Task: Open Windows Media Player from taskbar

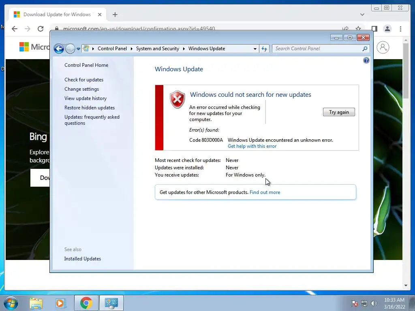Action: 60,303
